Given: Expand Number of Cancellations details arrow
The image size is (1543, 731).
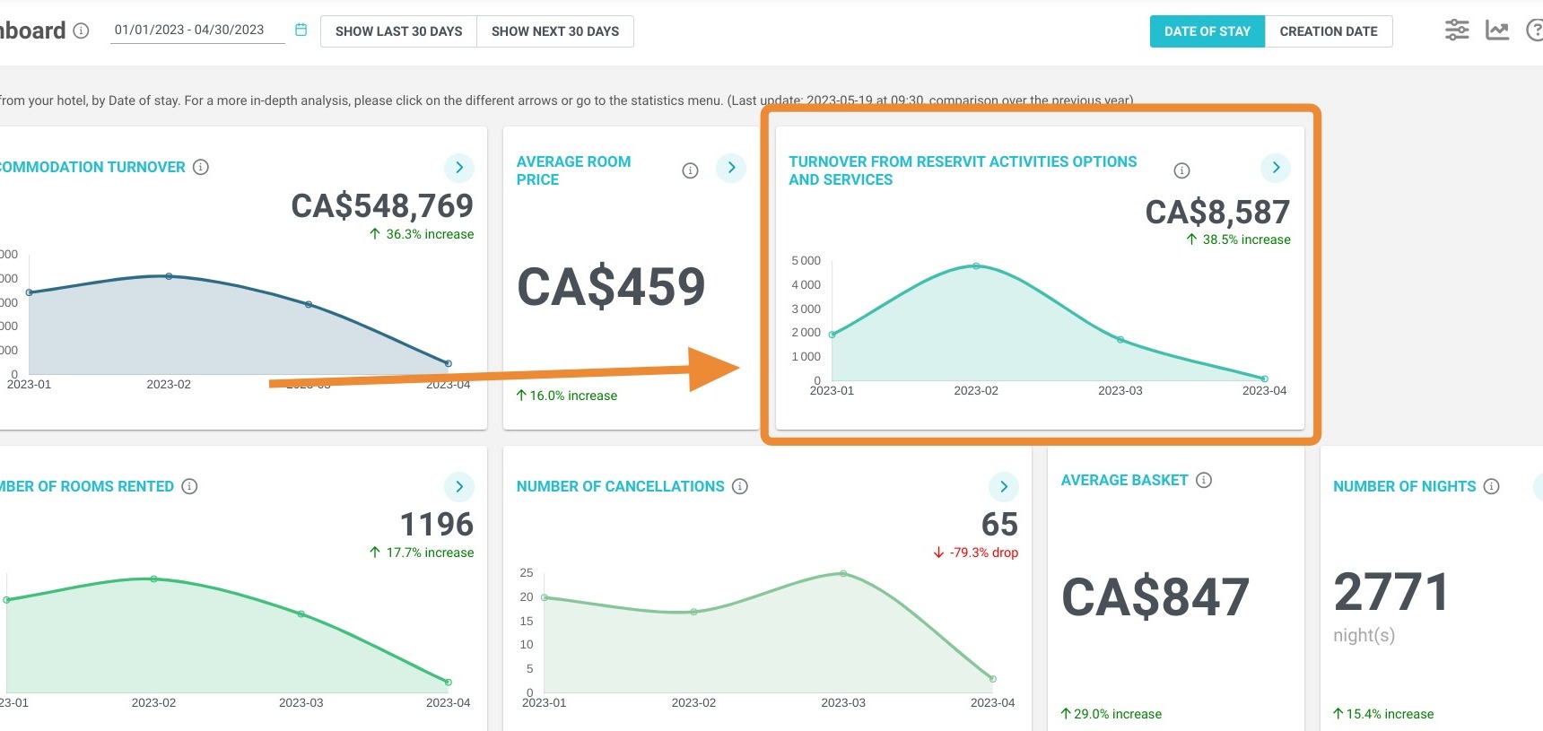Looking at the screenshot, I should [1004, 487].
